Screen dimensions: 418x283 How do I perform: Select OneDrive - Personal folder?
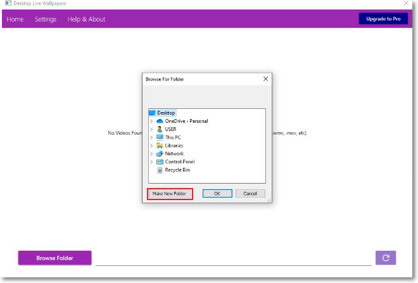click(x=186, y=121)
